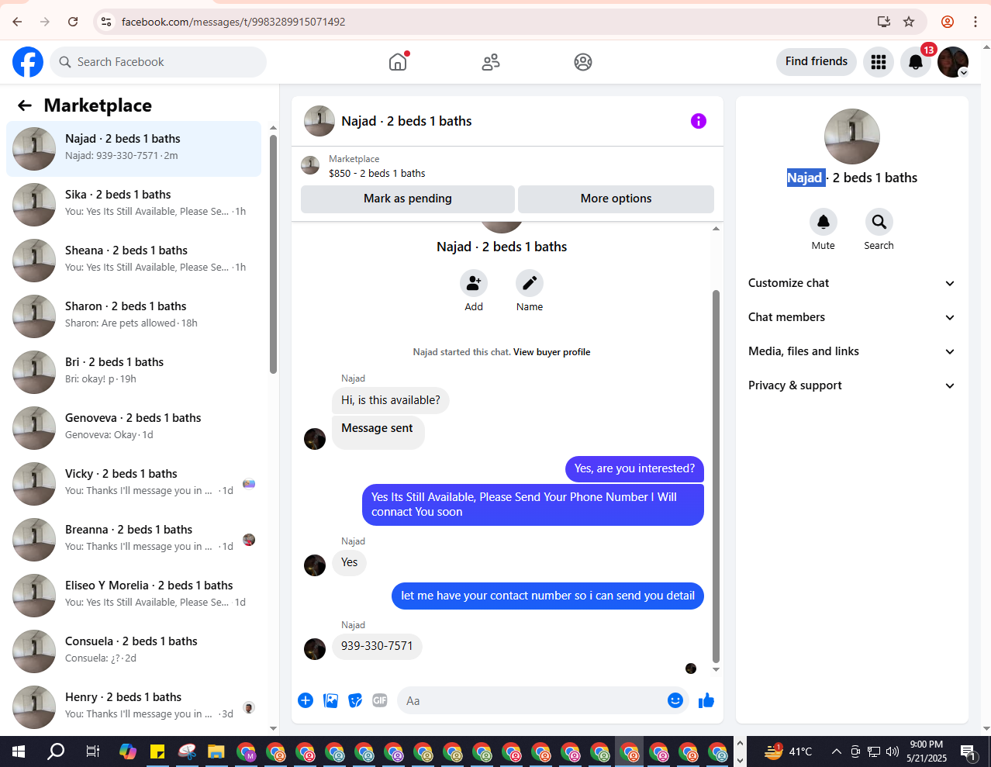Open Windows taskbar search icon
The width and height of the screenshot is (991, 767).
[x=56, y=751]
